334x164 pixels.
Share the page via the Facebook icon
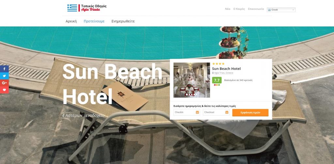[x=4, y=69]
